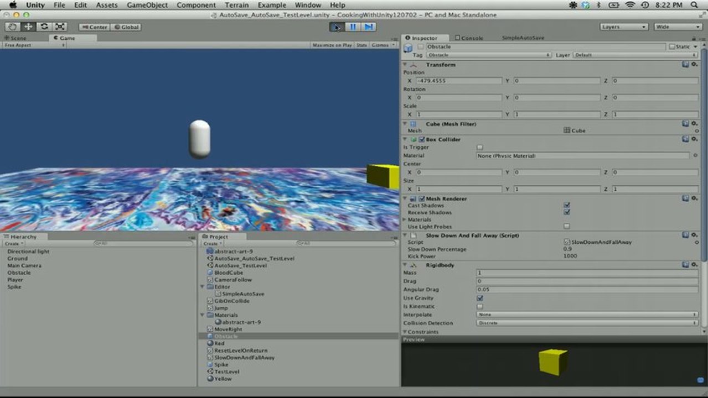Click the Position X field
Image resolution: width=708 pixels, height=398 pixels.
click(x=458, y=81)
